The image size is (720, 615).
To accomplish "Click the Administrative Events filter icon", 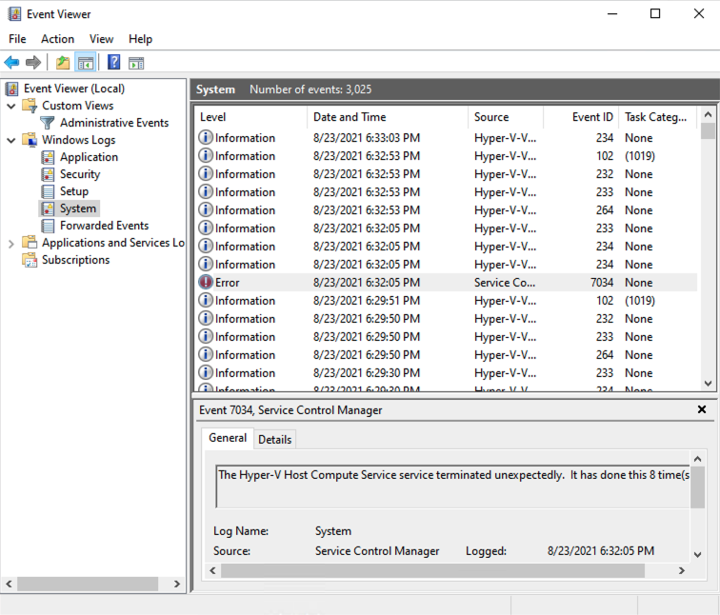I will pyautogui.click(x=48, y=123).
